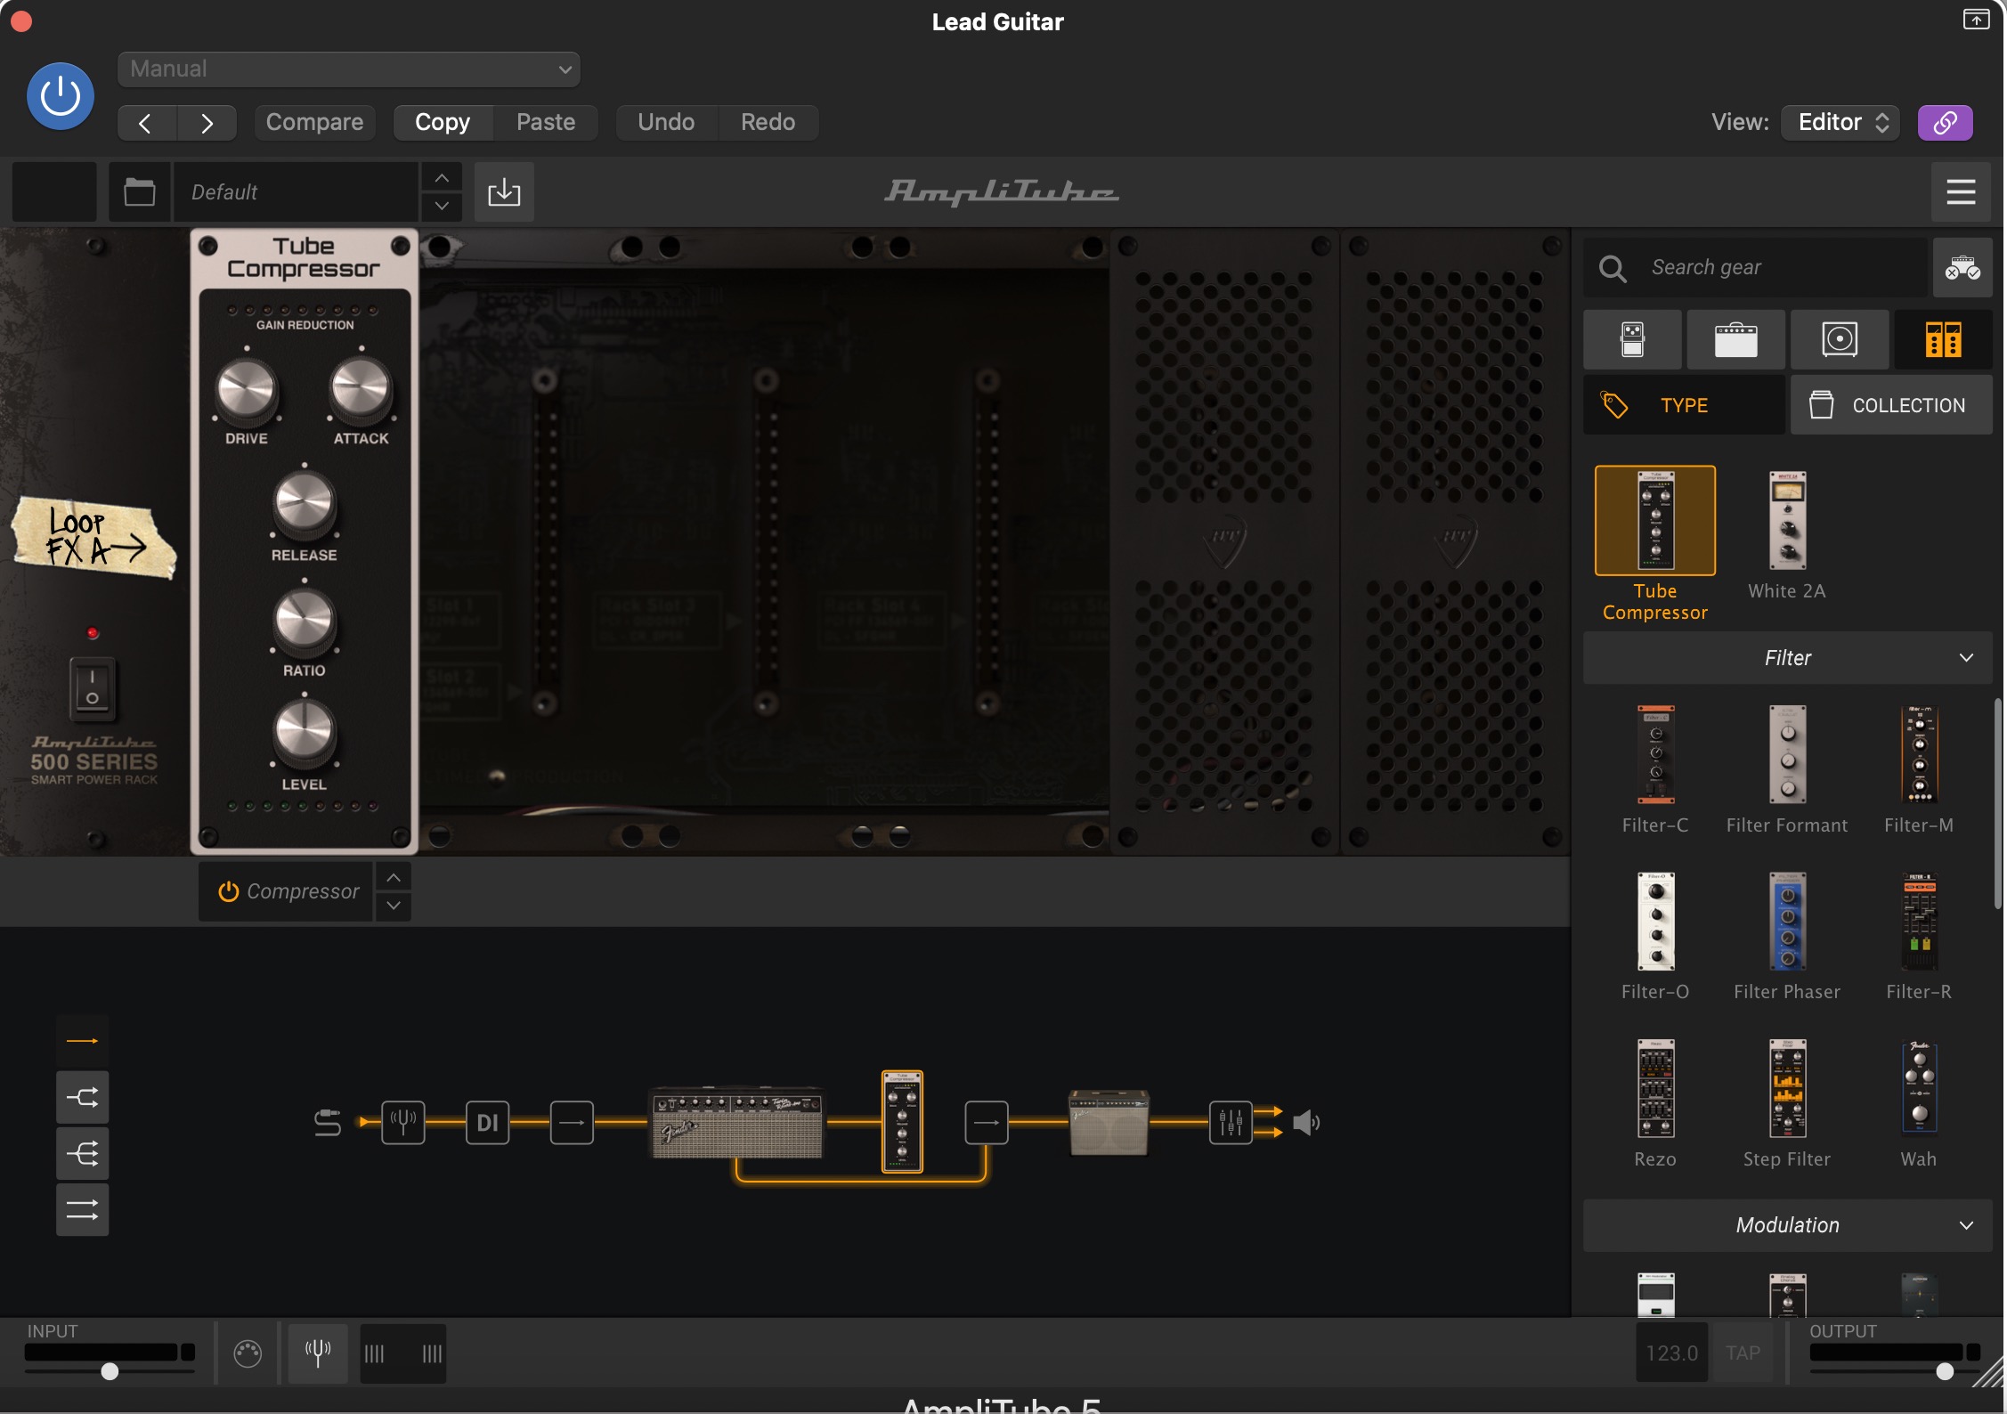2007x1414 pixels.
Task: Select the Tube Compressor block in the chain
Action: coord(902,1122)
